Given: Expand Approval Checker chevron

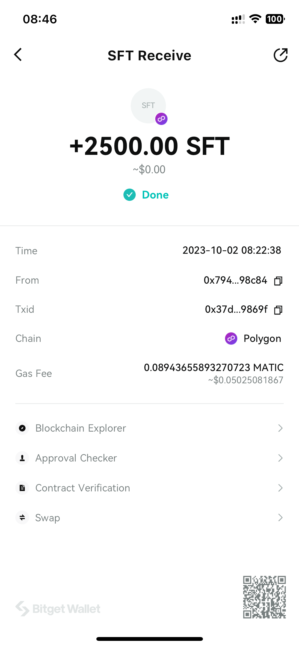Looking at the screenshot, I should [280, 458].
